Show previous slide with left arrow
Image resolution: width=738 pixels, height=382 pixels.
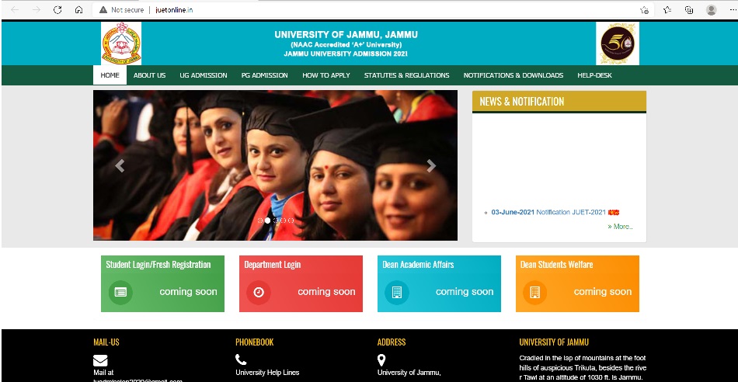pos(120,165)
